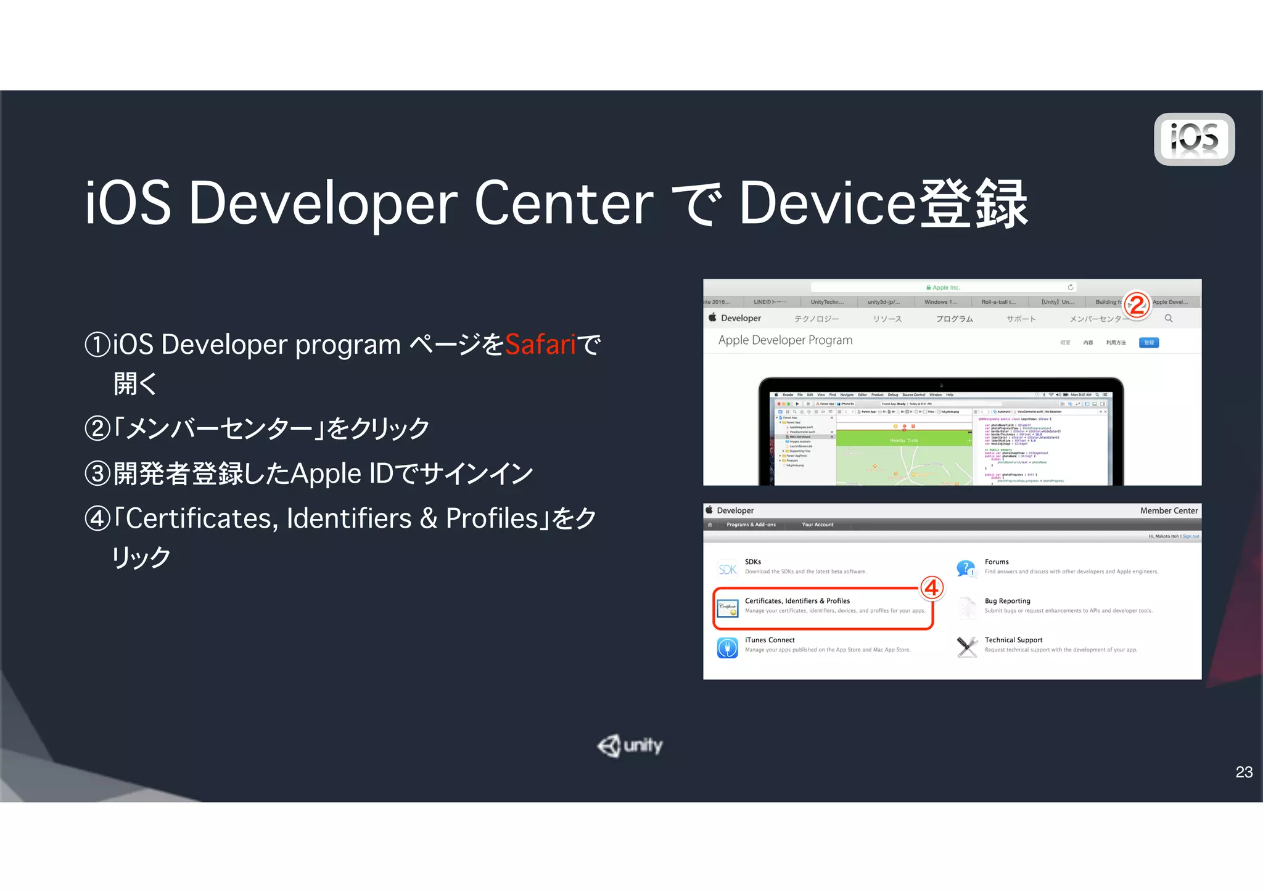Click the Apple logo in Member Center header
Image resolution: width=1263 pixels, height=892 pixels.
(709, 510)
